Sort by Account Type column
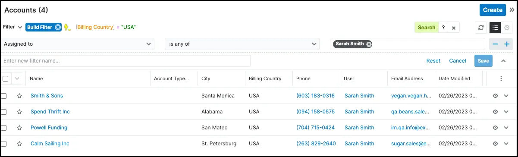The height and width of the screenshot is (157, 518). pos(171,78)
